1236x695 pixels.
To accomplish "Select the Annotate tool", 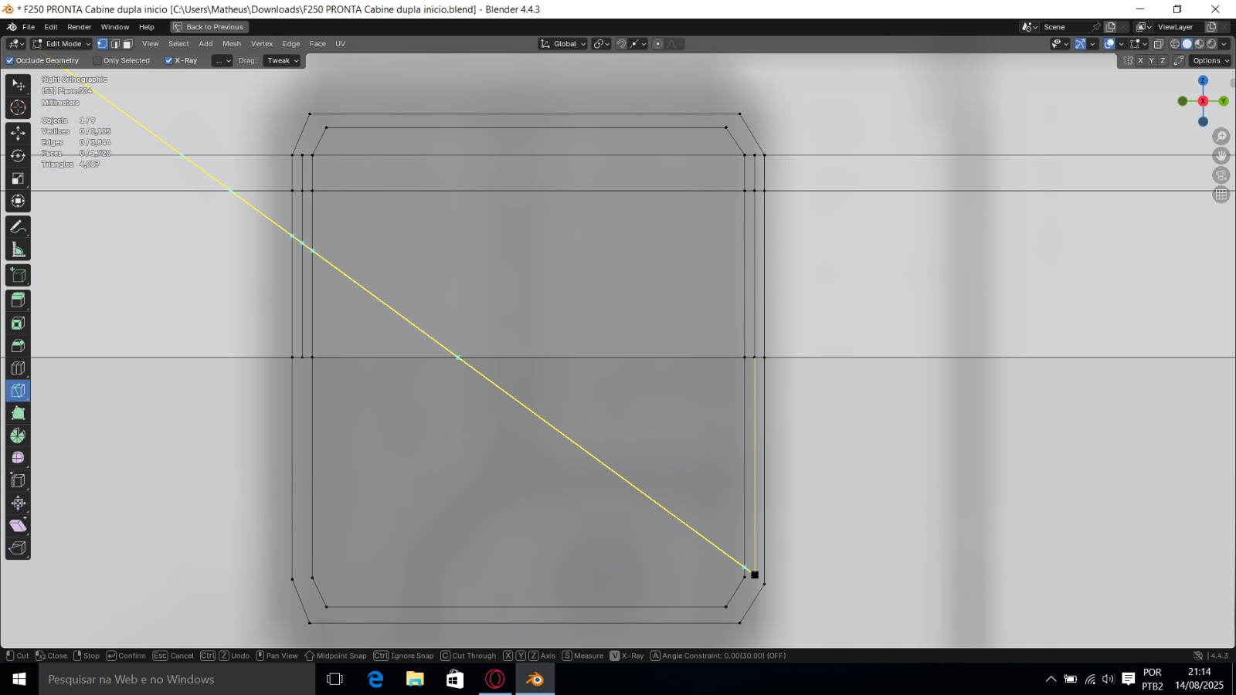I will (x=19, y=227).
